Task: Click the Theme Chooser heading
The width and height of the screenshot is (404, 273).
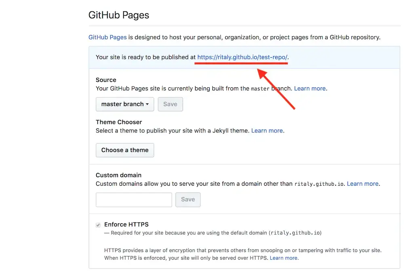Action: click(119, 122)
